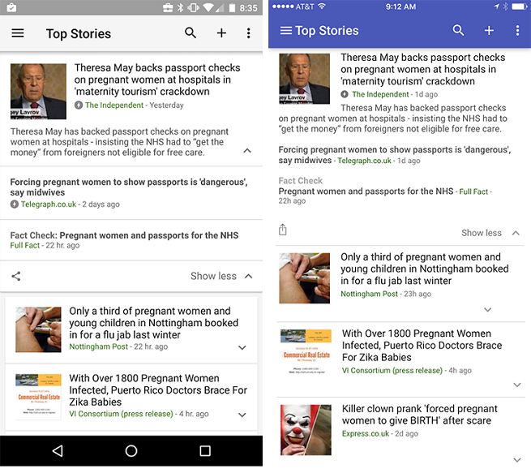531x469 pixels.
Task: Tap battery icon in iOS status bar
Action: (519, 6)
